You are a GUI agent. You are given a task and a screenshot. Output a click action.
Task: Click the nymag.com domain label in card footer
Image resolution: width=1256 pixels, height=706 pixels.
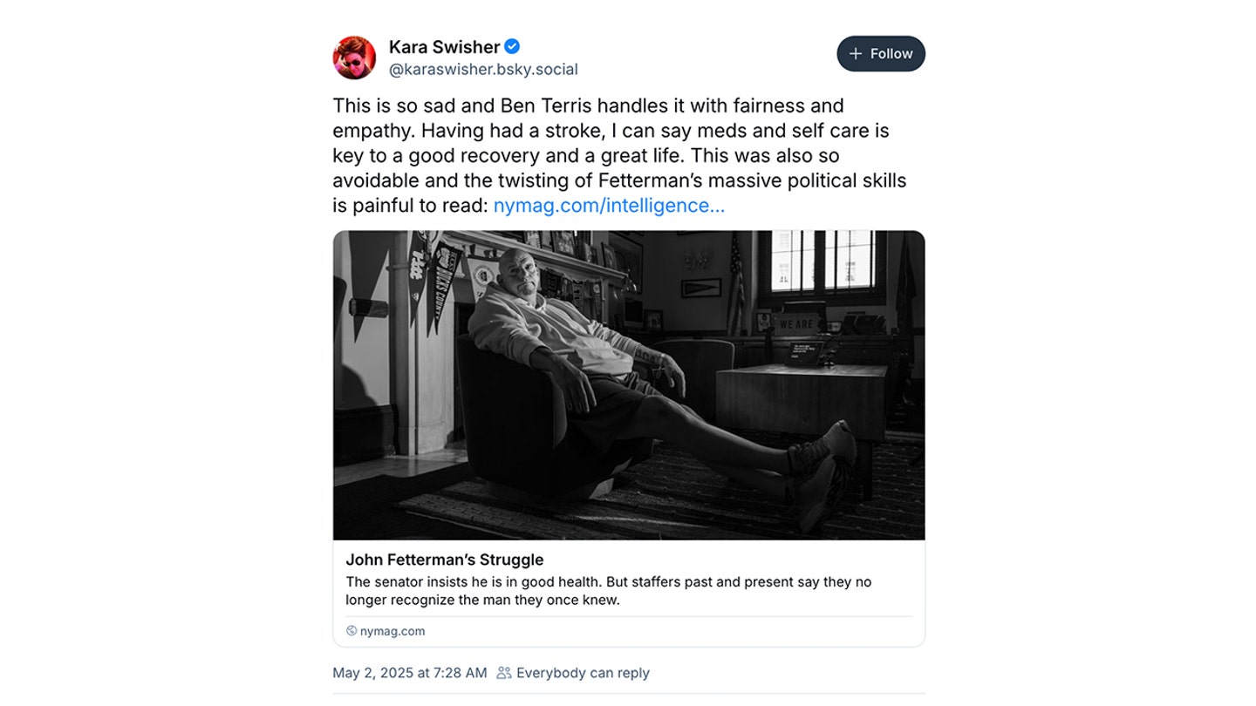(392, 631)
